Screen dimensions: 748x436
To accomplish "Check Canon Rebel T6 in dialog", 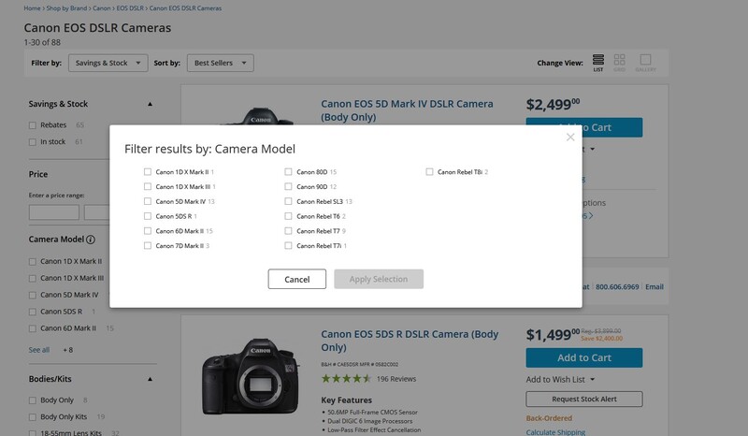I will 288,216.
